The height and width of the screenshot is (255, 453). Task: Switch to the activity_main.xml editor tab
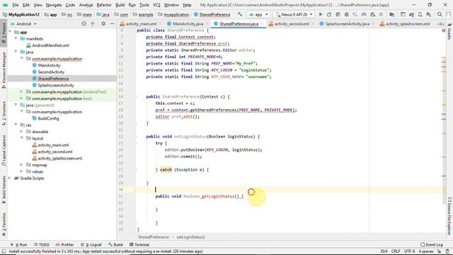coord(141,23)
